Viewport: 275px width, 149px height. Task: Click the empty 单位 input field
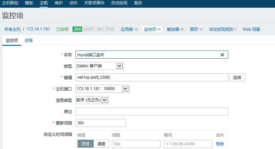point(152,111)
